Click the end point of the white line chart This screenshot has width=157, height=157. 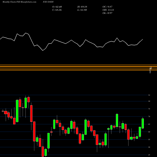click(x=143, y=39)
